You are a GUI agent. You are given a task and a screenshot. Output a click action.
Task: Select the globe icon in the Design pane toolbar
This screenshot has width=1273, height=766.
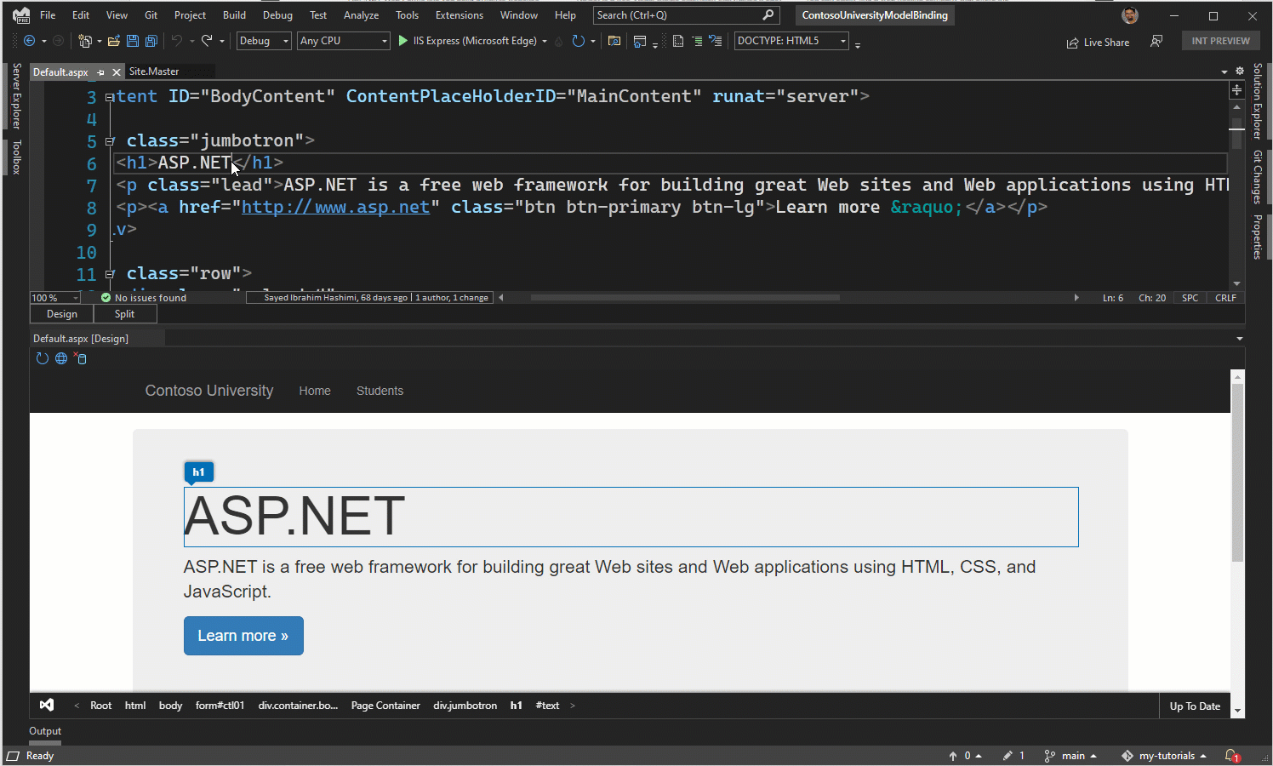60,358
